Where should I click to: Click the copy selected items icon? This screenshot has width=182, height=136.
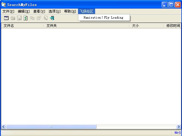[x=32, y=18]
